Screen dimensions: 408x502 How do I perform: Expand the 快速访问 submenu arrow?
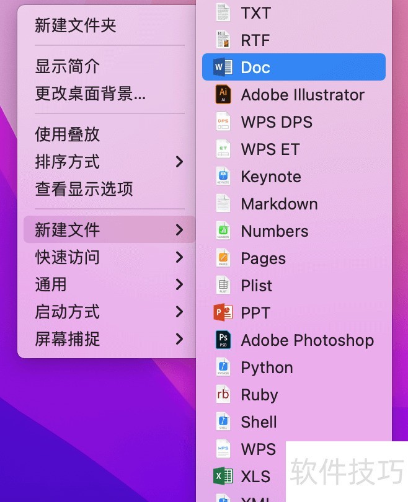(179, 257)
